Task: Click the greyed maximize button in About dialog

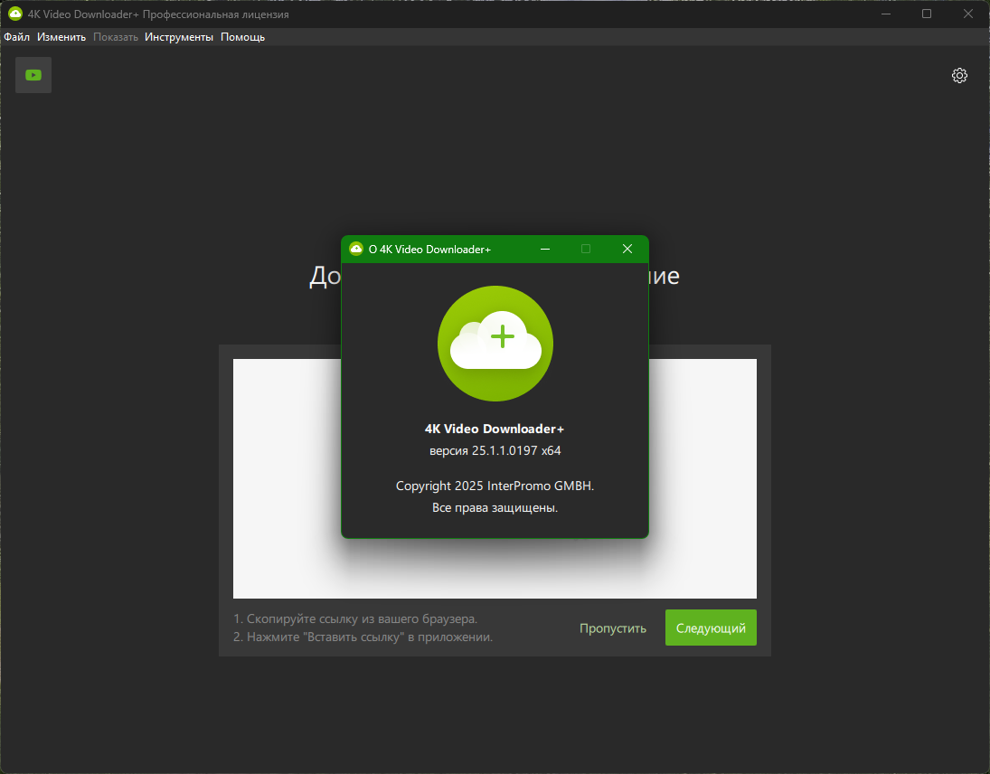Action: coord(586,249)
